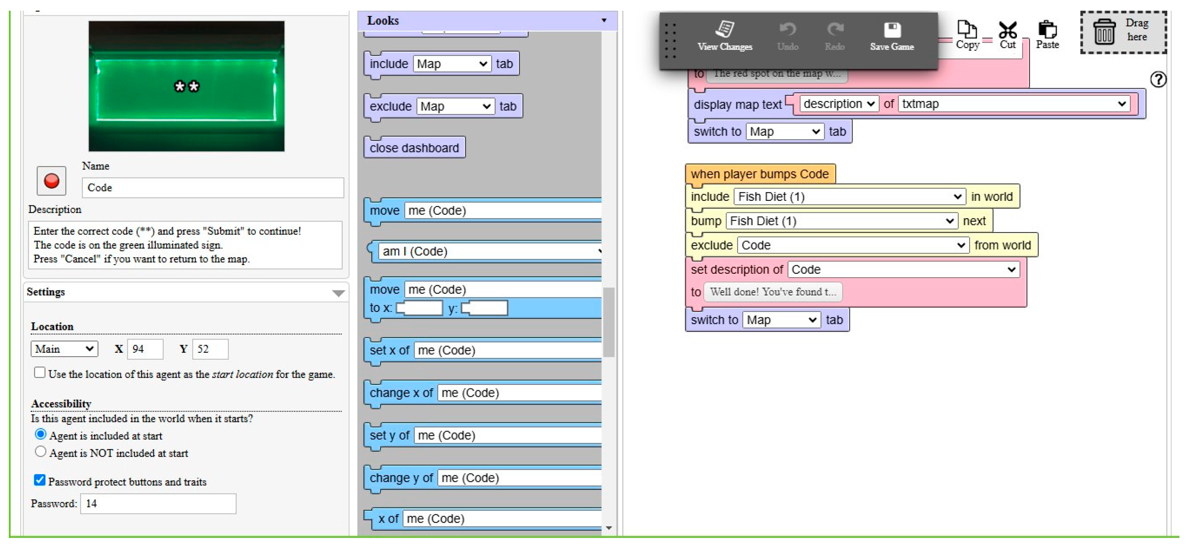Click the Redo arrow icon
This screenshot has width=1189, height=546.
835,29
